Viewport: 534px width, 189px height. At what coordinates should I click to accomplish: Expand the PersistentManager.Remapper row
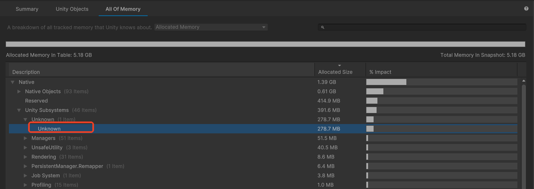(x=26, y=166)
